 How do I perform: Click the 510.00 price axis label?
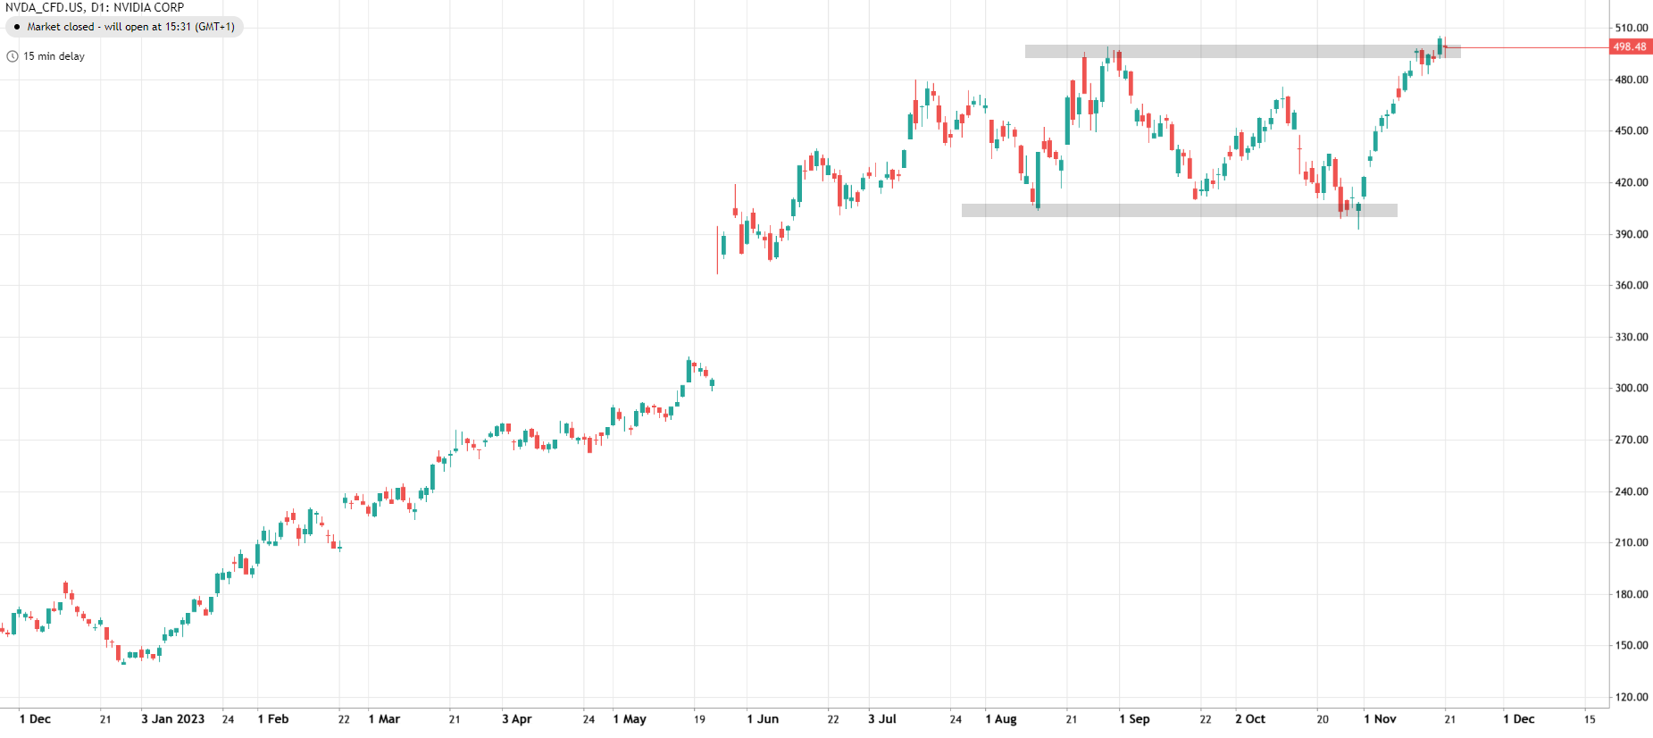pos(1632,28)
